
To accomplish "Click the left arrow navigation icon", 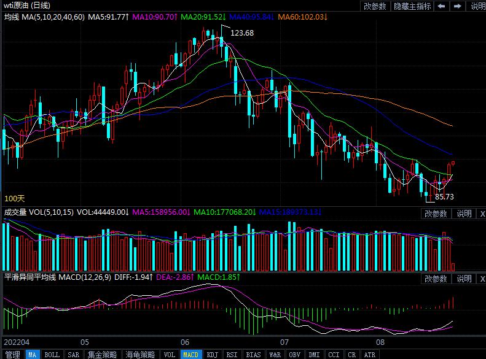I will pyautogui.click(x=442, y=6).
